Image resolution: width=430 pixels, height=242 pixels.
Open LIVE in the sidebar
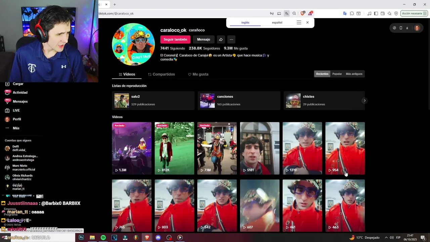click(16, 110)
